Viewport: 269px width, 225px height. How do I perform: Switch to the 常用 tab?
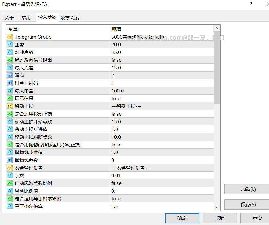point(28,18)
